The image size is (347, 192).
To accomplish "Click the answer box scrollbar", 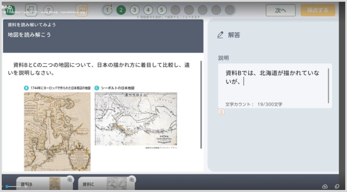I will point(328,86).
